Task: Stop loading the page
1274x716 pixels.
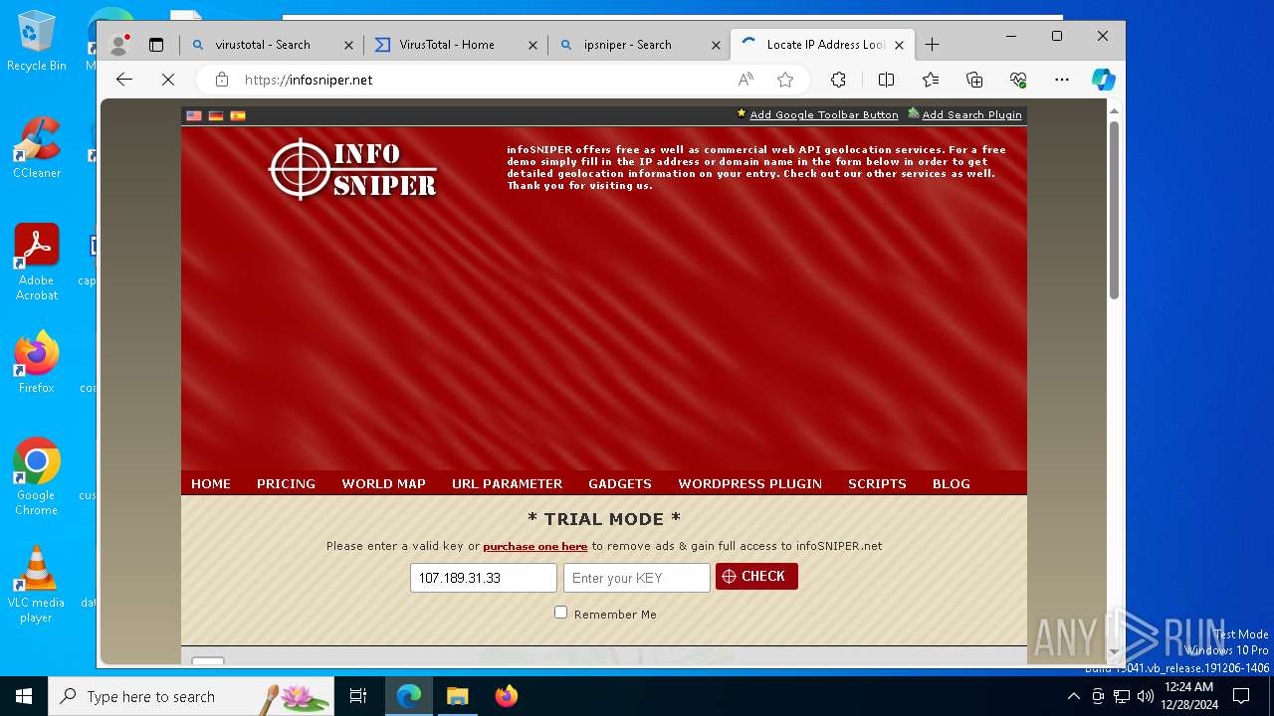Action: point(168,80)
